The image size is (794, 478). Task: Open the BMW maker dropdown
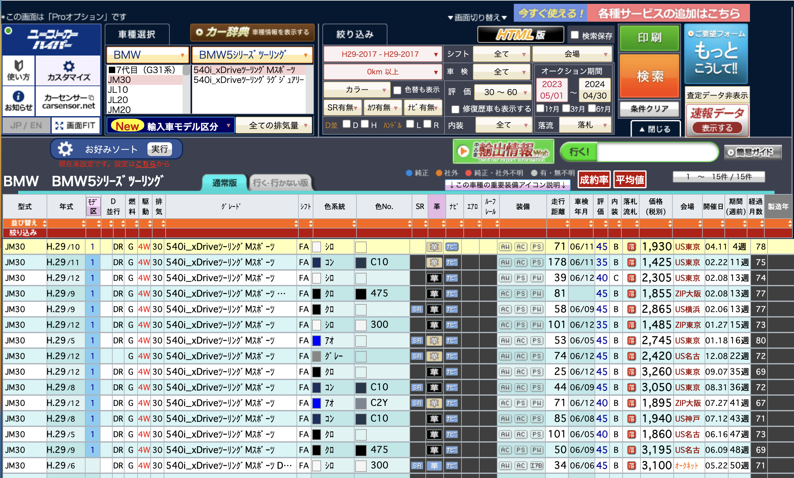[147, 55]
